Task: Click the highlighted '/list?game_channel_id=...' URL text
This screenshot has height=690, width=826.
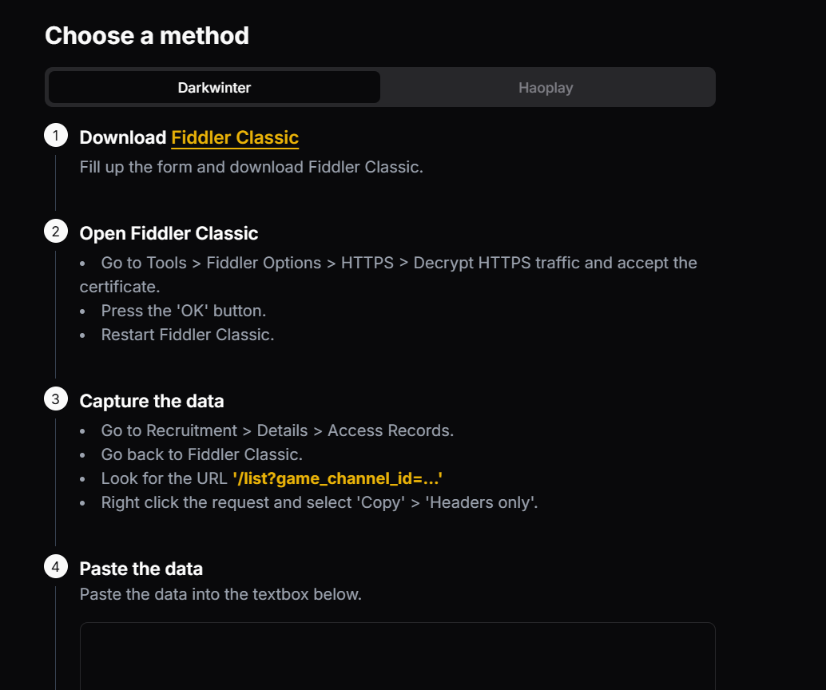Action: (x=337, y=479)
